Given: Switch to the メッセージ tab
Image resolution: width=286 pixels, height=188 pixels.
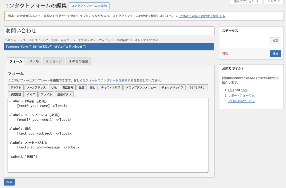Looking at the screenshot, I should (x=54, y=61).
